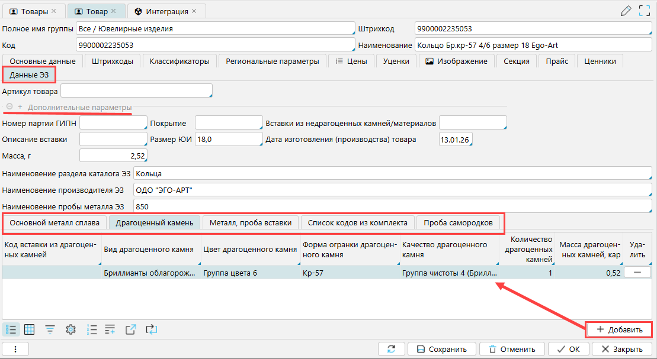Image resolution: width=657 pixels, height=359 pixels.
Task: Click the open-in-new-window icon in the table toolbar
Action: coord(131,329)
